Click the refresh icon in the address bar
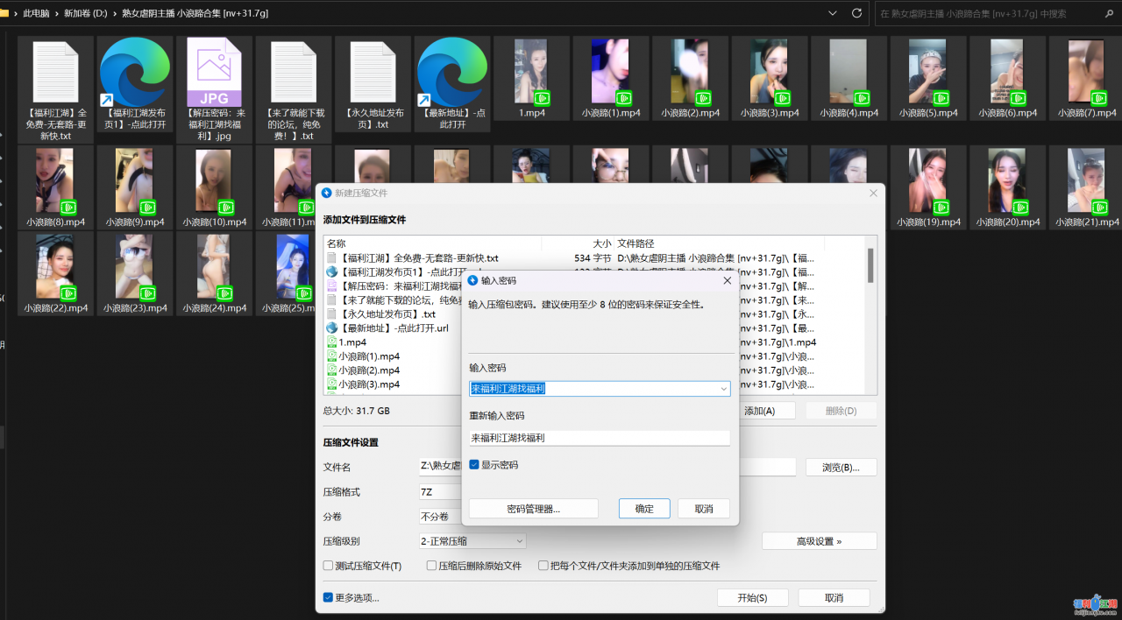 click(x=857, y=13)
